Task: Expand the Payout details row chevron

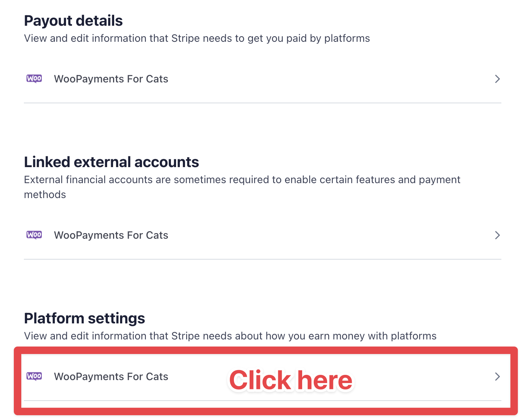Action: pos(497,79)
